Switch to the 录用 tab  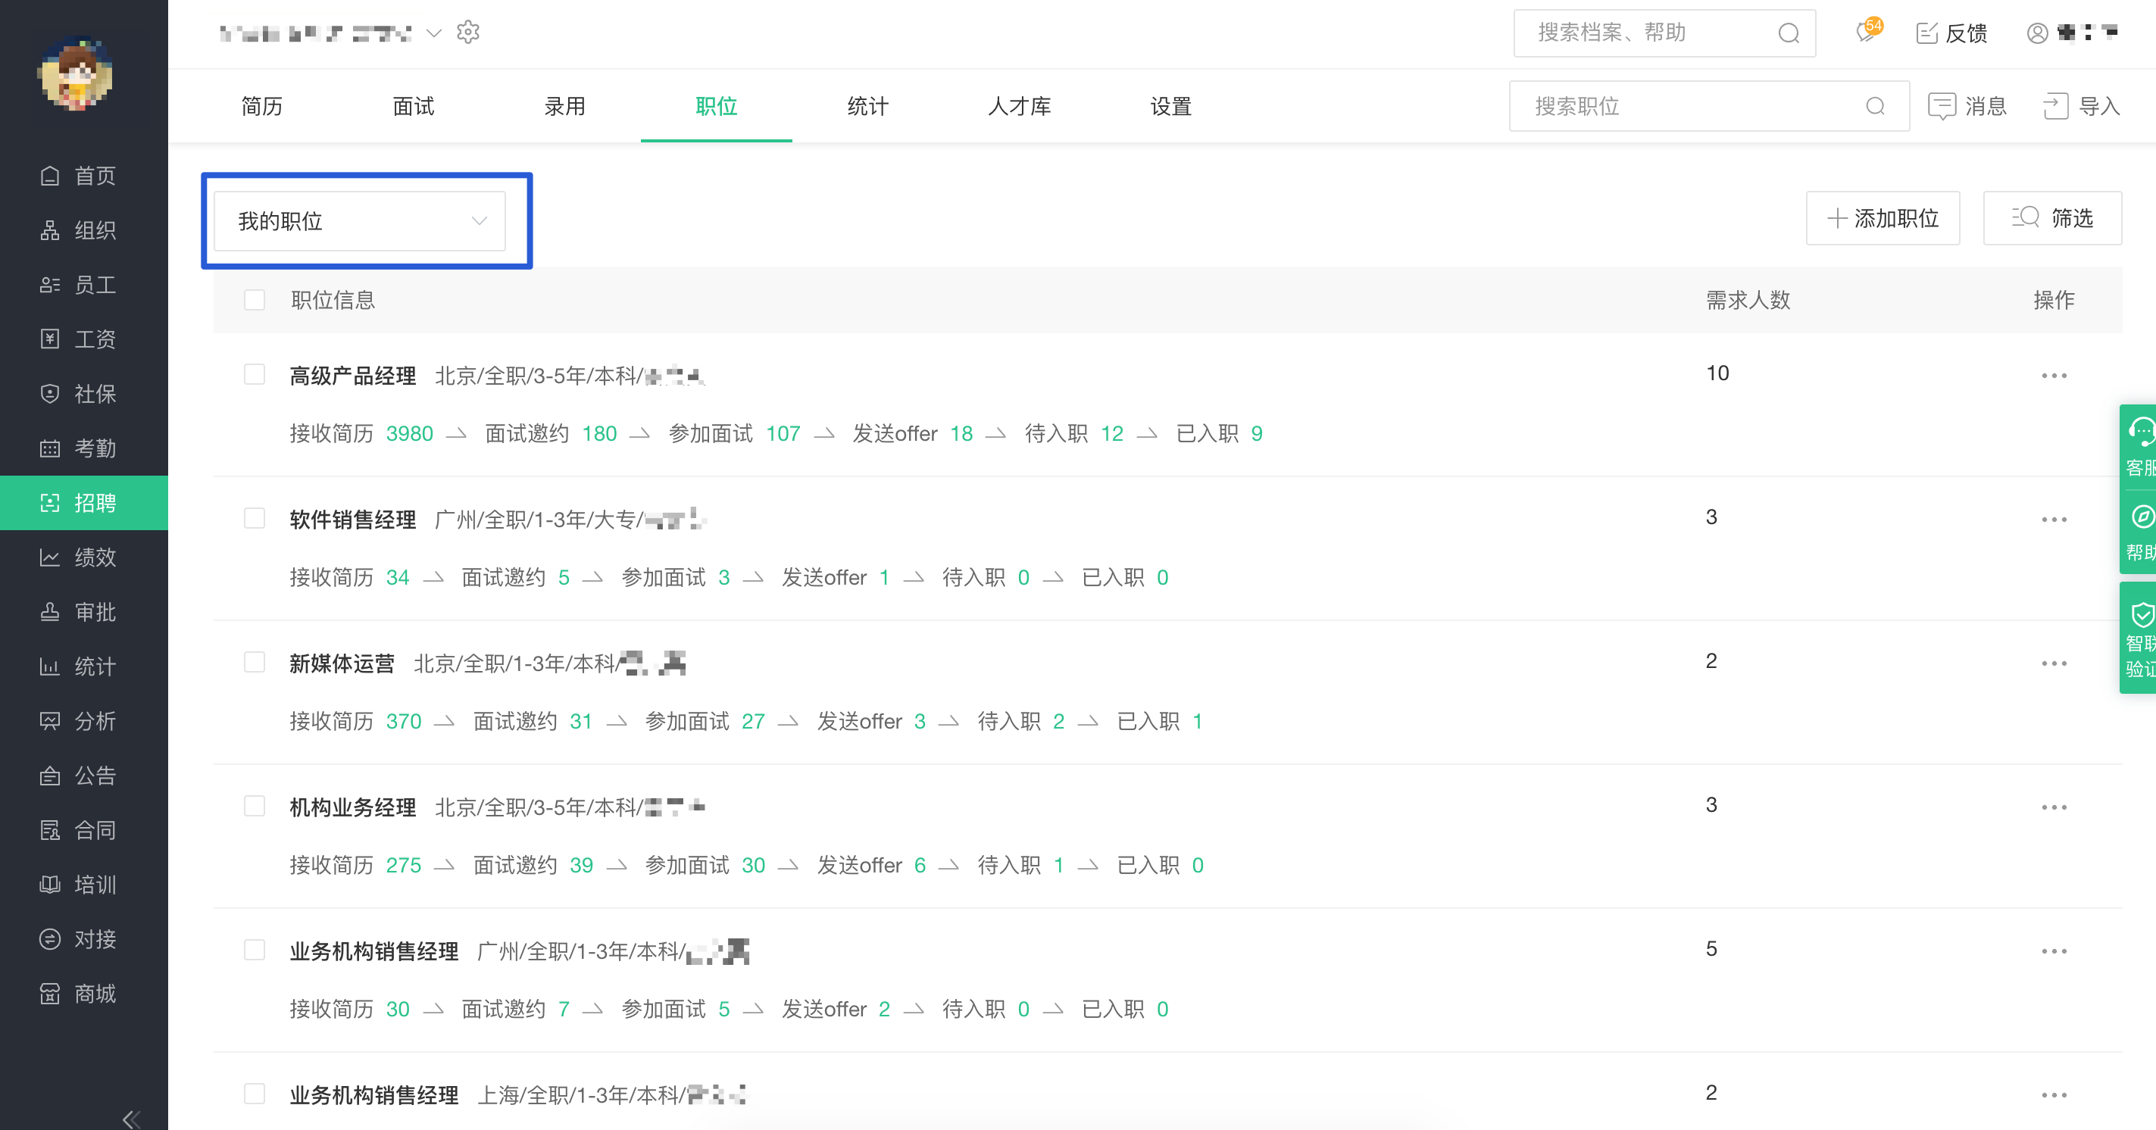point(565,106)
